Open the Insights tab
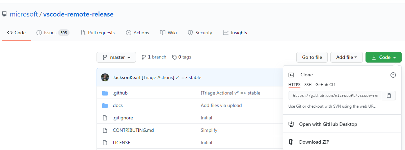 pyautogui.click(x=235, y=33)
